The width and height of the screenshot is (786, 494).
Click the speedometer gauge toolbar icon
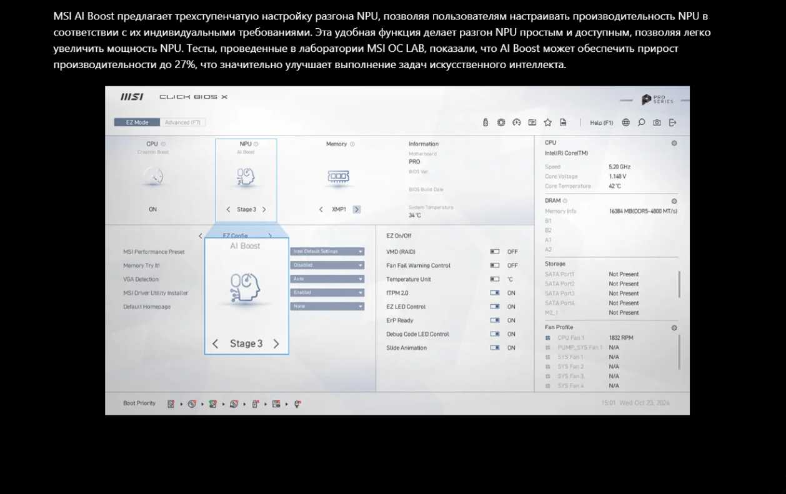point(517,122)
